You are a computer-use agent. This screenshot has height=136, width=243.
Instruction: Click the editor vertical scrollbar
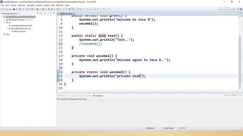click(240, 62)
